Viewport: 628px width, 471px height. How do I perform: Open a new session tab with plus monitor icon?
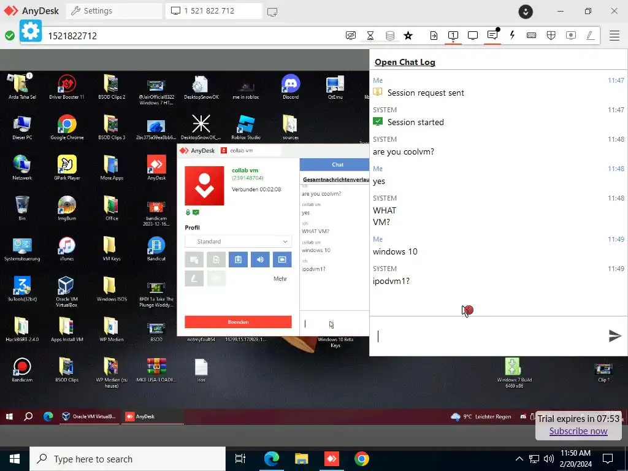click(272, 12)
